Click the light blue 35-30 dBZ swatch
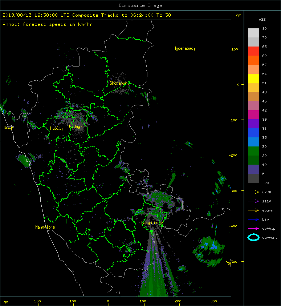 (x=253, y=142)
